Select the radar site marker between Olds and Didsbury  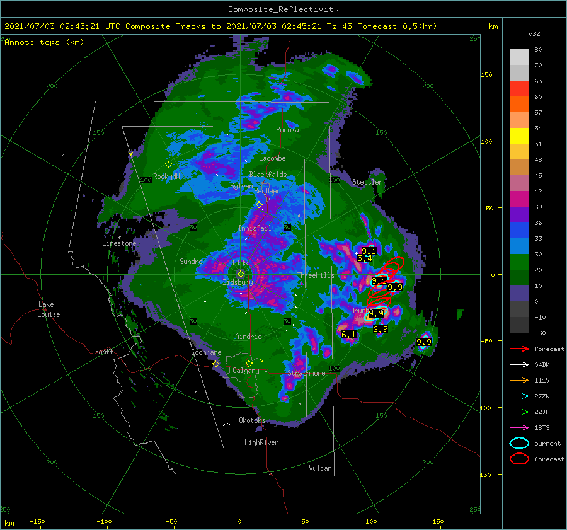(x=241, y=274)
